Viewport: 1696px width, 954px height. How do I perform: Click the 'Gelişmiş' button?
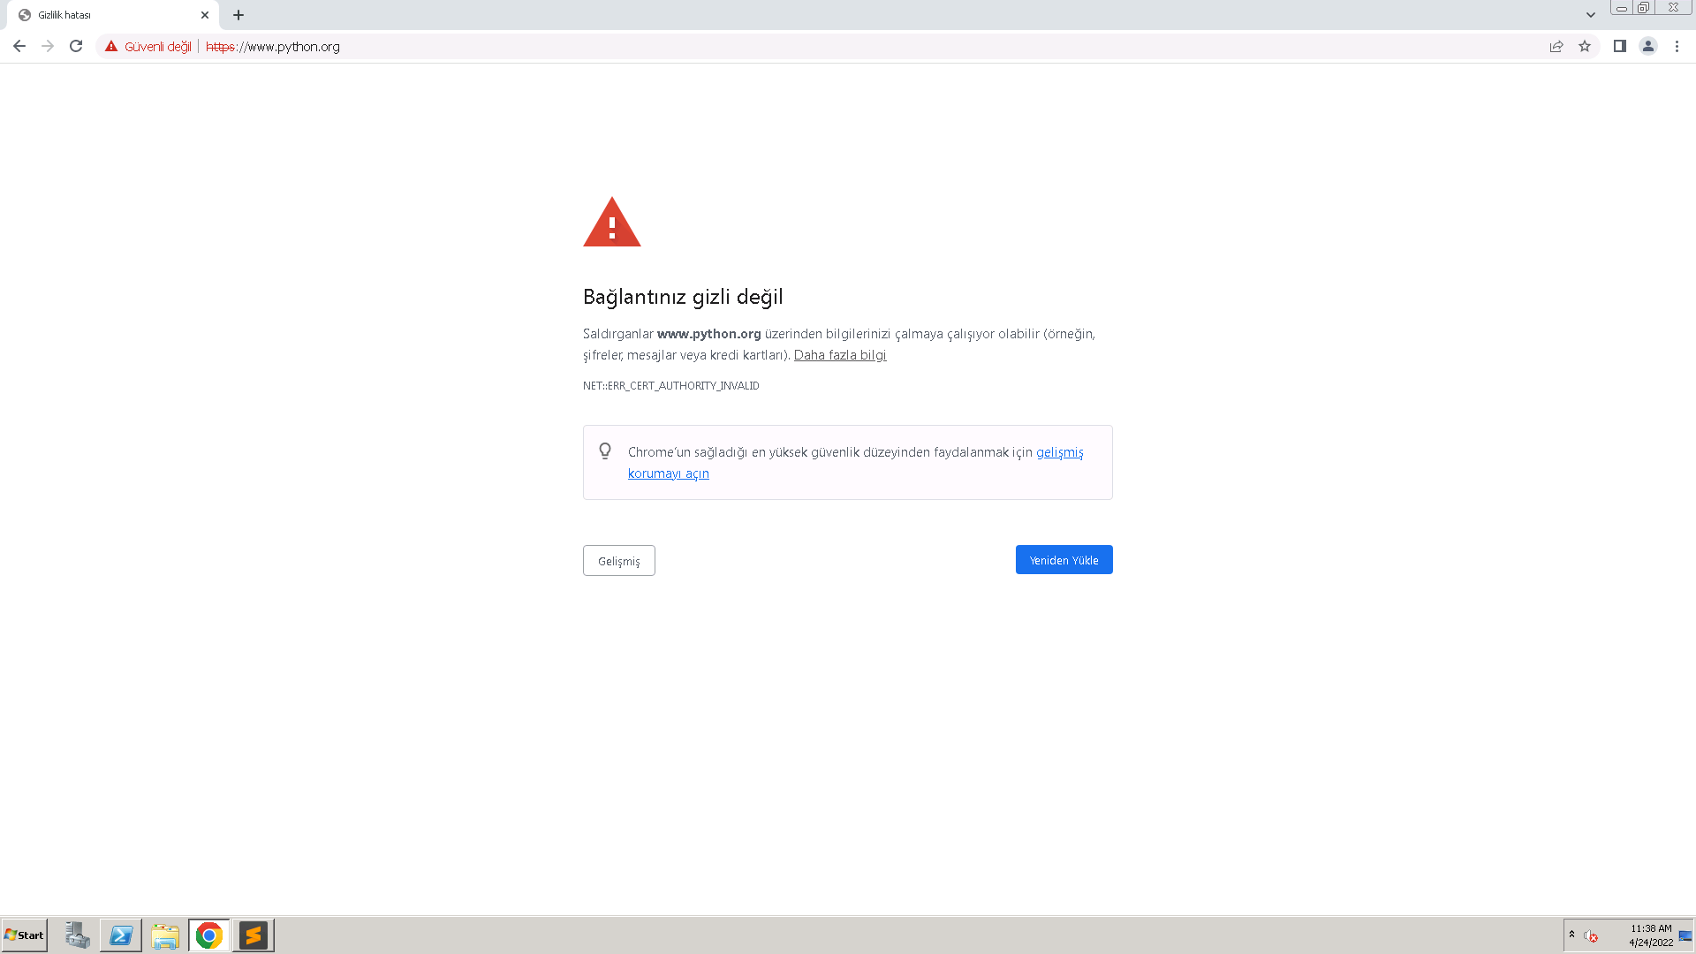619,561
